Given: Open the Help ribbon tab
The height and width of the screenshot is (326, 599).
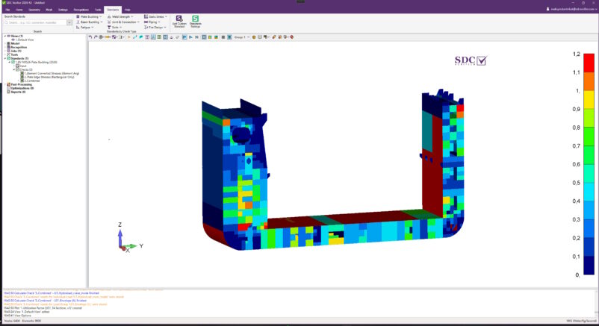Looking at the screenshot, I should click(127, 10).
